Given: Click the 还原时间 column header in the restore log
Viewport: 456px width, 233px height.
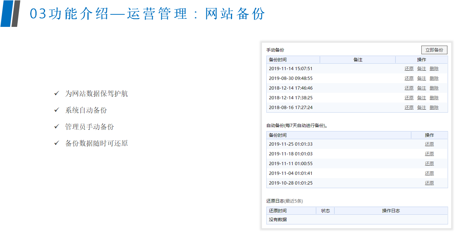Looking at the screenshot, I should 278,211.
